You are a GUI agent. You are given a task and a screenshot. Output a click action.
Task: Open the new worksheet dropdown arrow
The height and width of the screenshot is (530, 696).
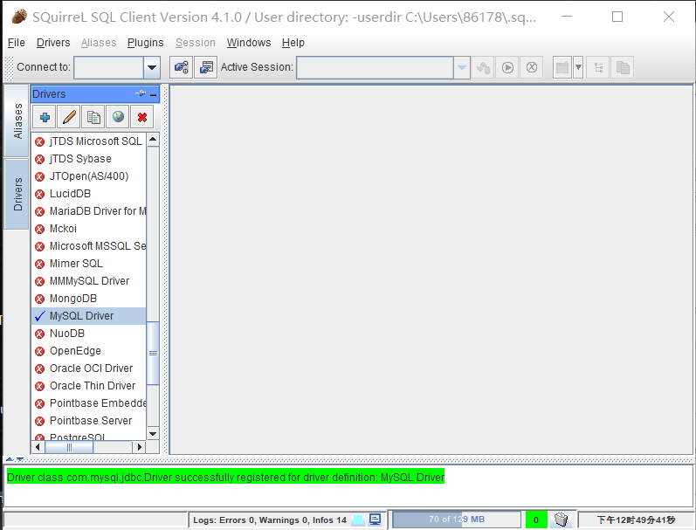coord(578,67)
